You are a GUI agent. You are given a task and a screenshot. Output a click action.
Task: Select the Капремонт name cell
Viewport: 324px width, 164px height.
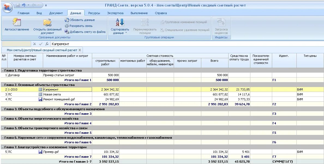coord(67,90)
